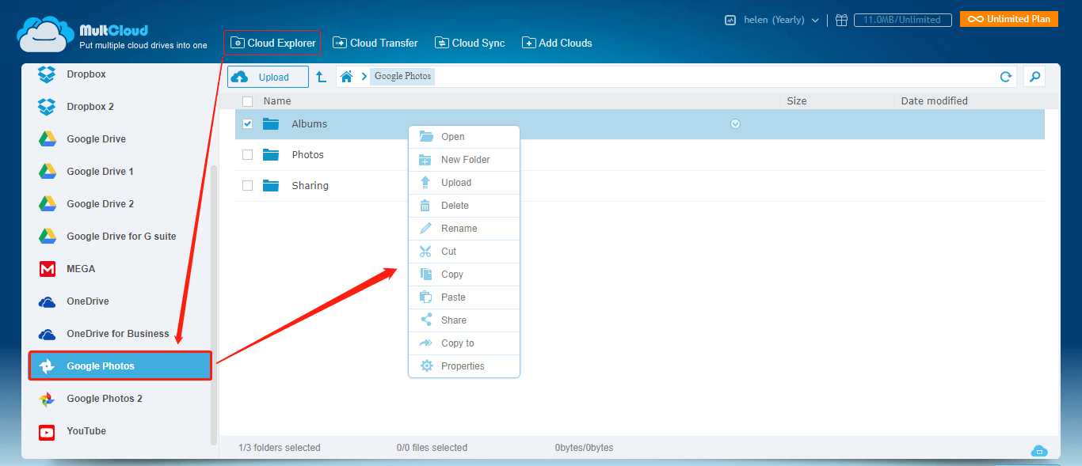
Task: Open OneDrive for Business
Action: [x=119, y=334]
